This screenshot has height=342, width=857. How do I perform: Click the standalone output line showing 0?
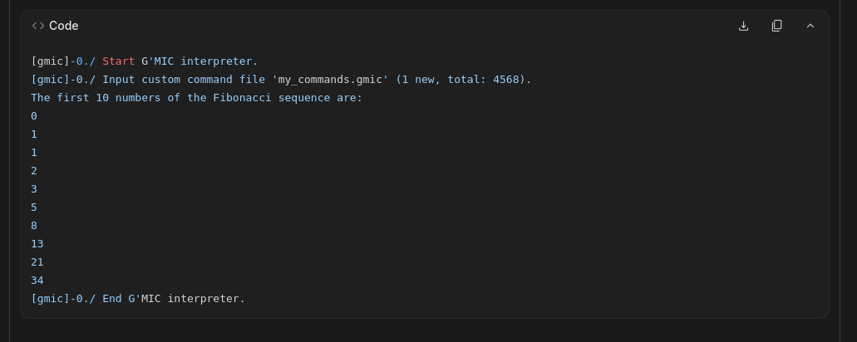pos(34,116)
